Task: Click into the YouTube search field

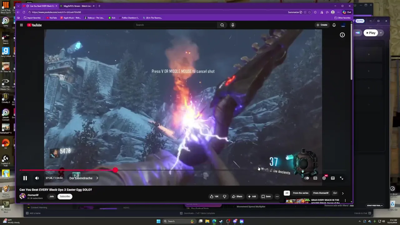Action: pyautogui.click(x=175, y=25)
